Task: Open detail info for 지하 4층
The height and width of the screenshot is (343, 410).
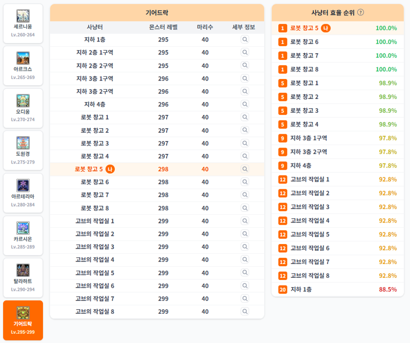Action: 245,104
